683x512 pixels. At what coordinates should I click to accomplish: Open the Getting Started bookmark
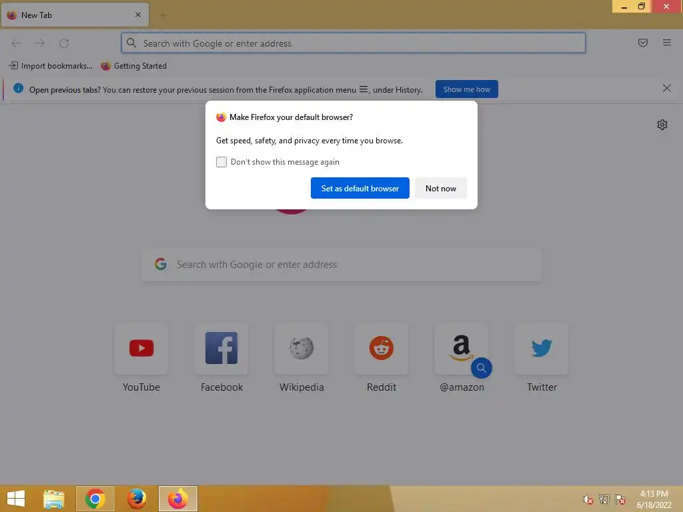point(133,66)
